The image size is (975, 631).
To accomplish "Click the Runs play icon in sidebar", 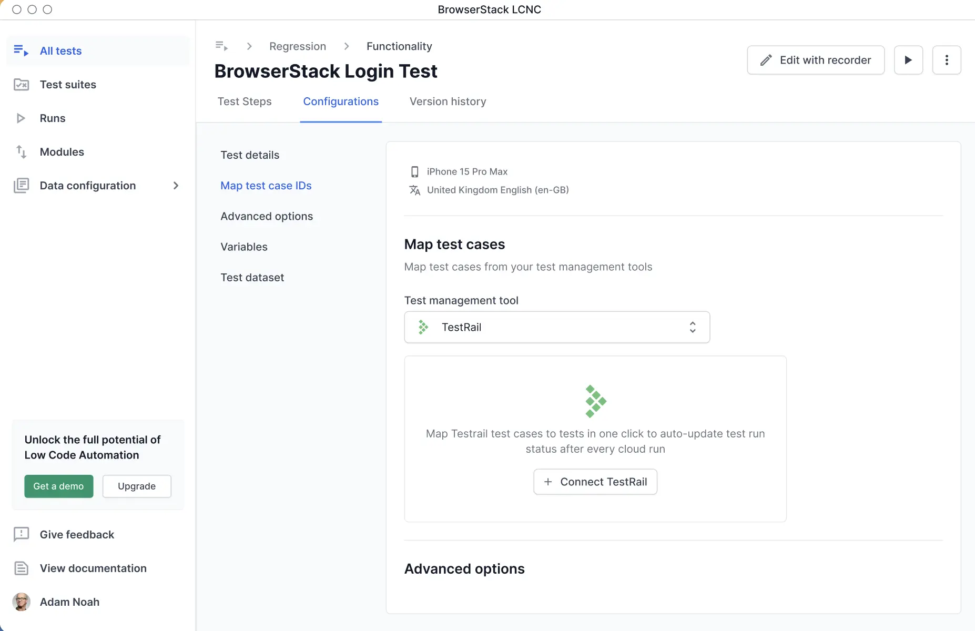I will 22,118.
